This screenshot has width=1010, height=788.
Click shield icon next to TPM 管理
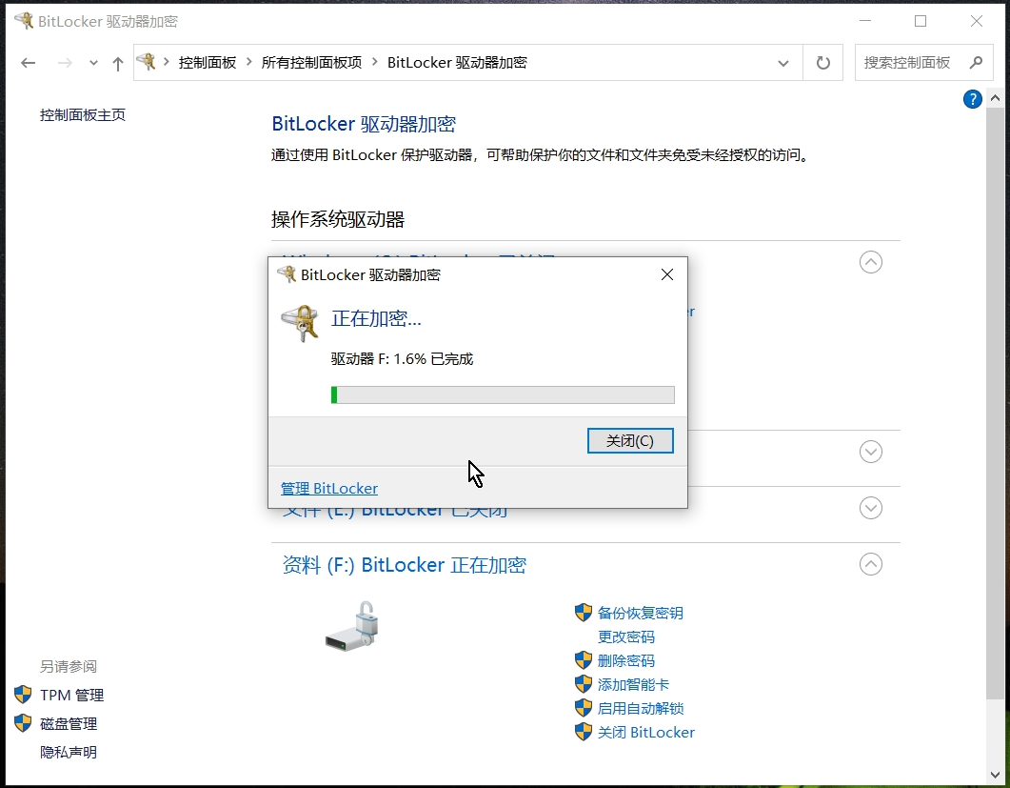(23, 695)
